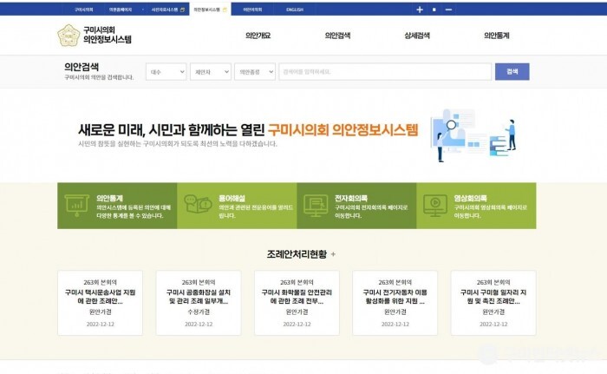The image size is (607, 374).
Task: Zoom out with the minus icon
Action: 448,10
